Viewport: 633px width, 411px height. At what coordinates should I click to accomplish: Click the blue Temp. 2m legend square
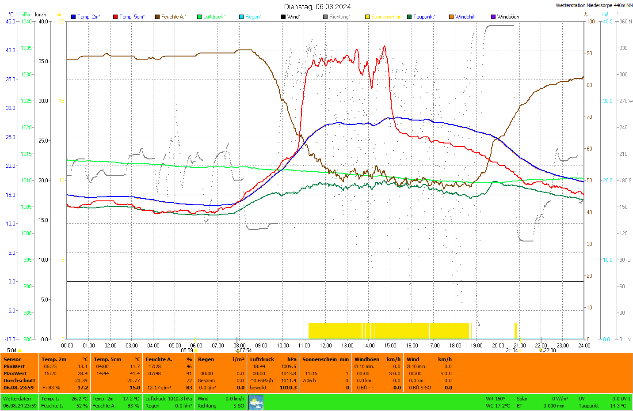tap(73, 17)
